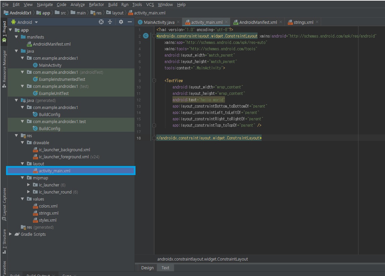Collapse the app module node
This screenshot has width=385, height=276.
point(10,30)
